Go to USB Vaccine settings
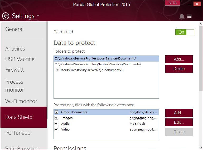Viewport: 203px width, 150px height. coord(20,59)
